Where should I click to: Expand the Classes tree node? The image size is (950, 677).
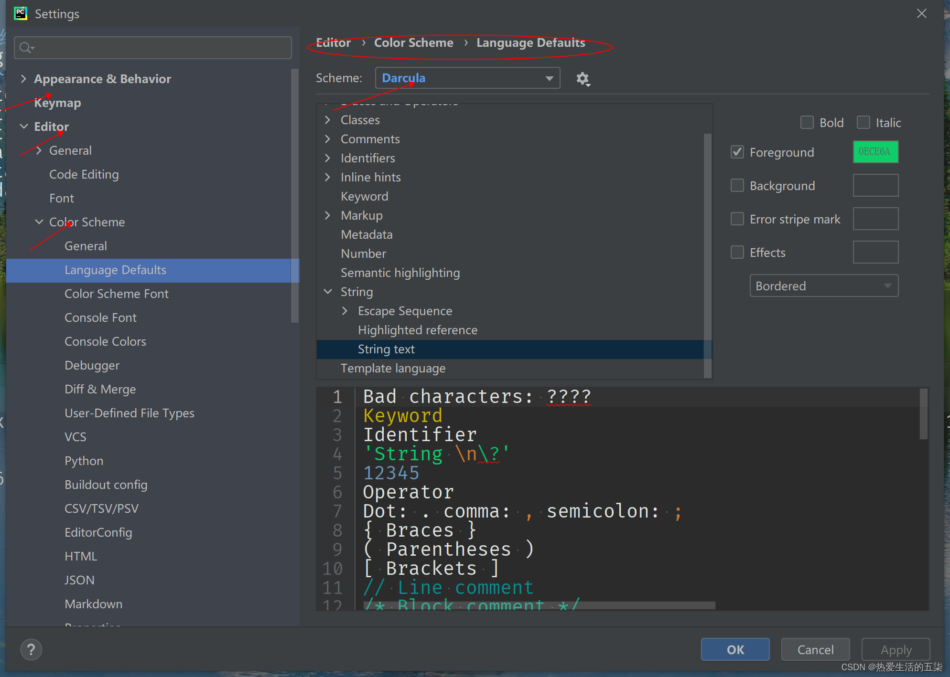coord(328,120)
